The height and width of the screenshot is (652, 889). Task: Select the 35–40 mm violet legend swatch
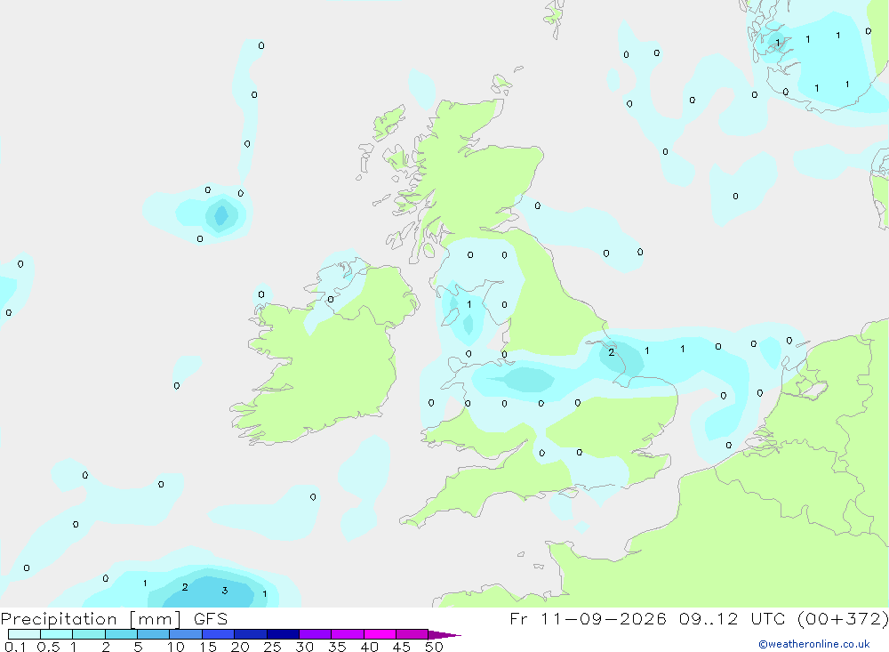point(348,634)
